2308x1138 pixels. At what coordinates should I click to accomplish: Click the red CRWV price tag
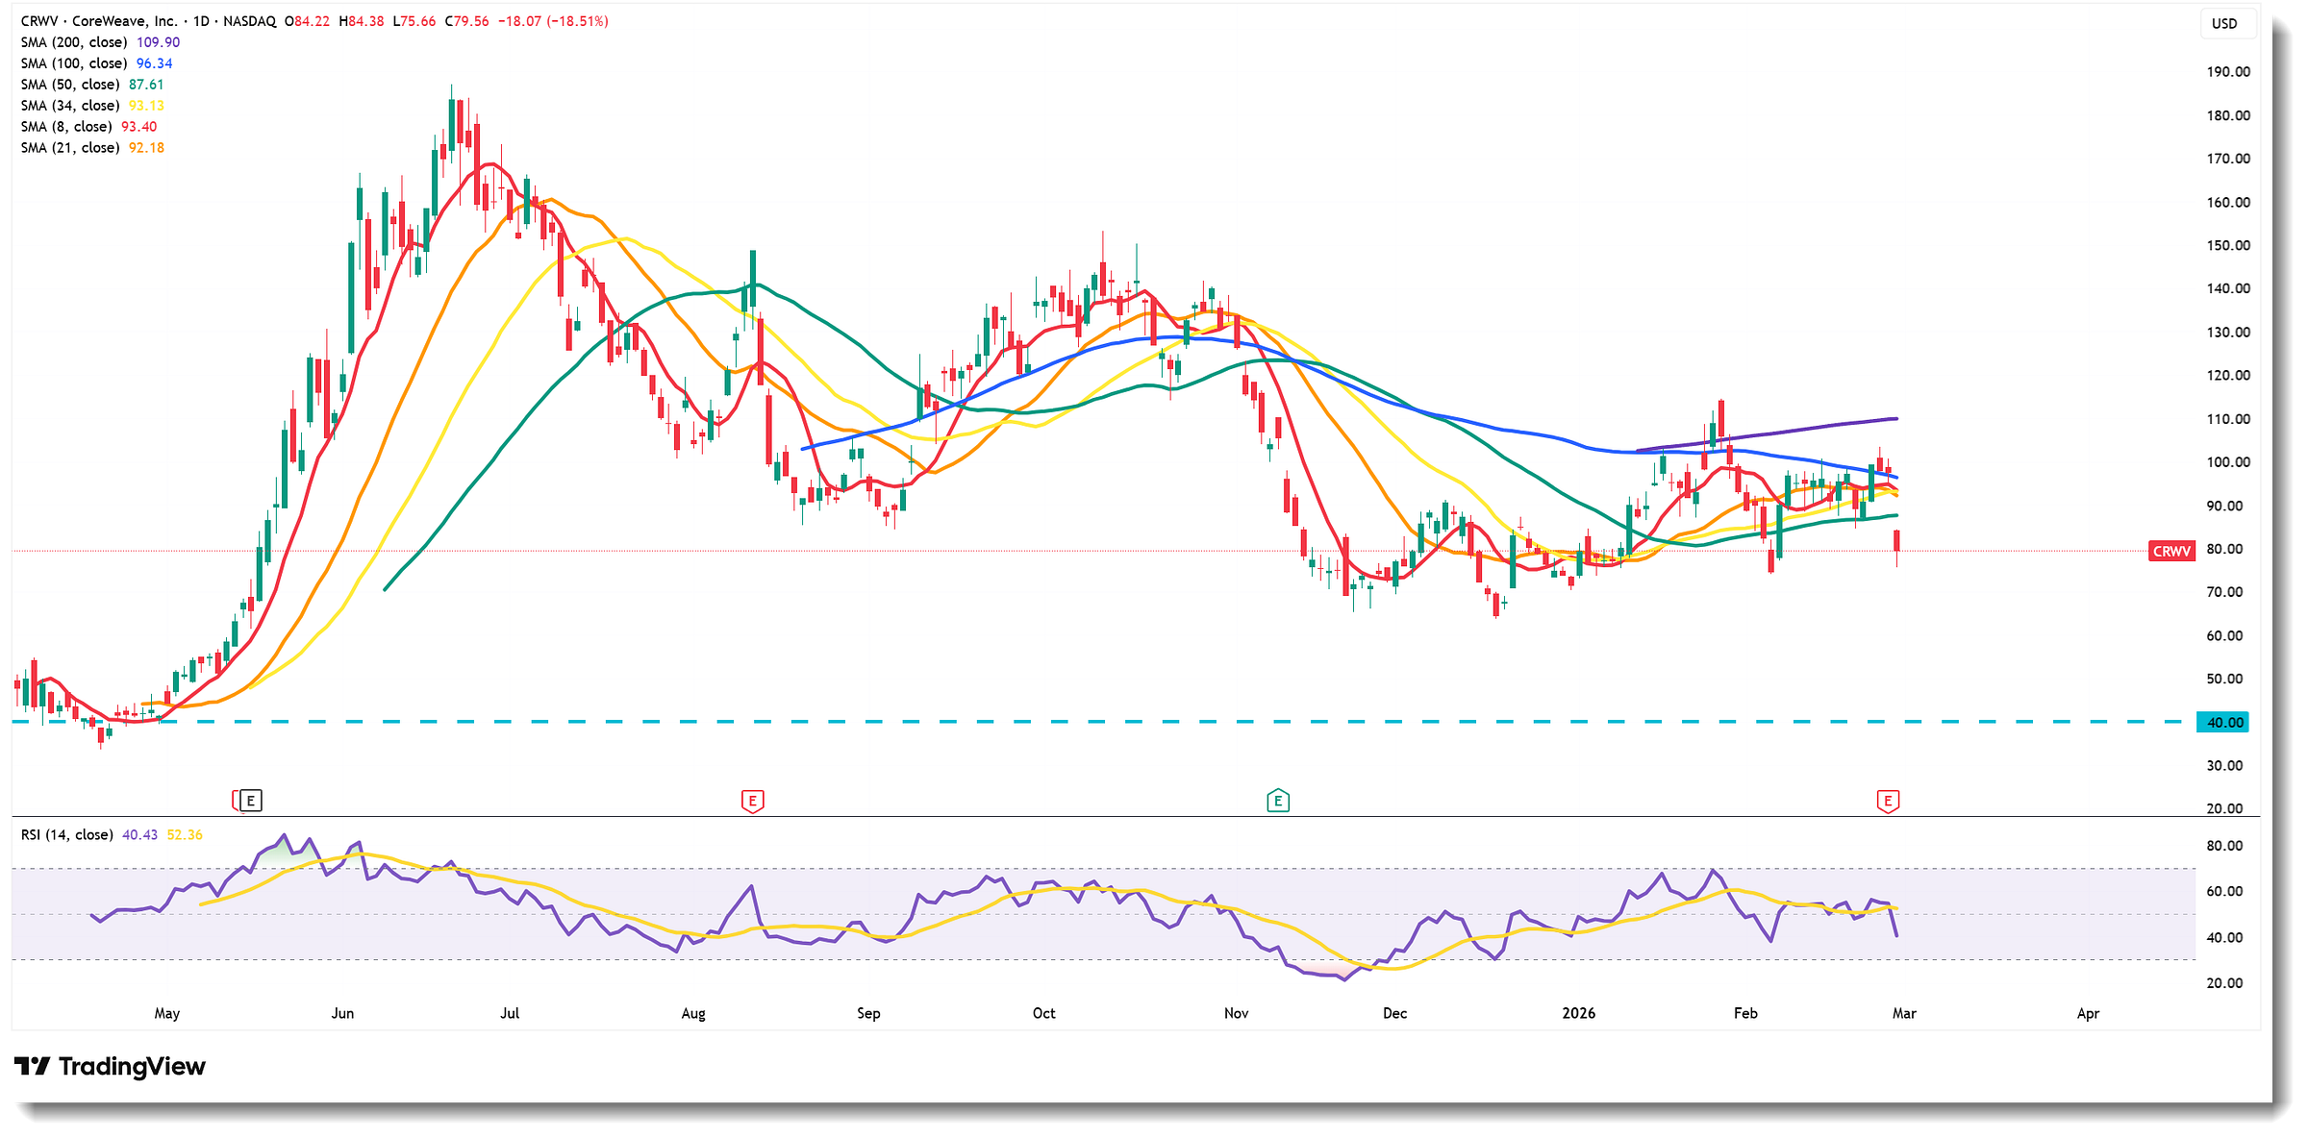click(x=2171, y=551)
